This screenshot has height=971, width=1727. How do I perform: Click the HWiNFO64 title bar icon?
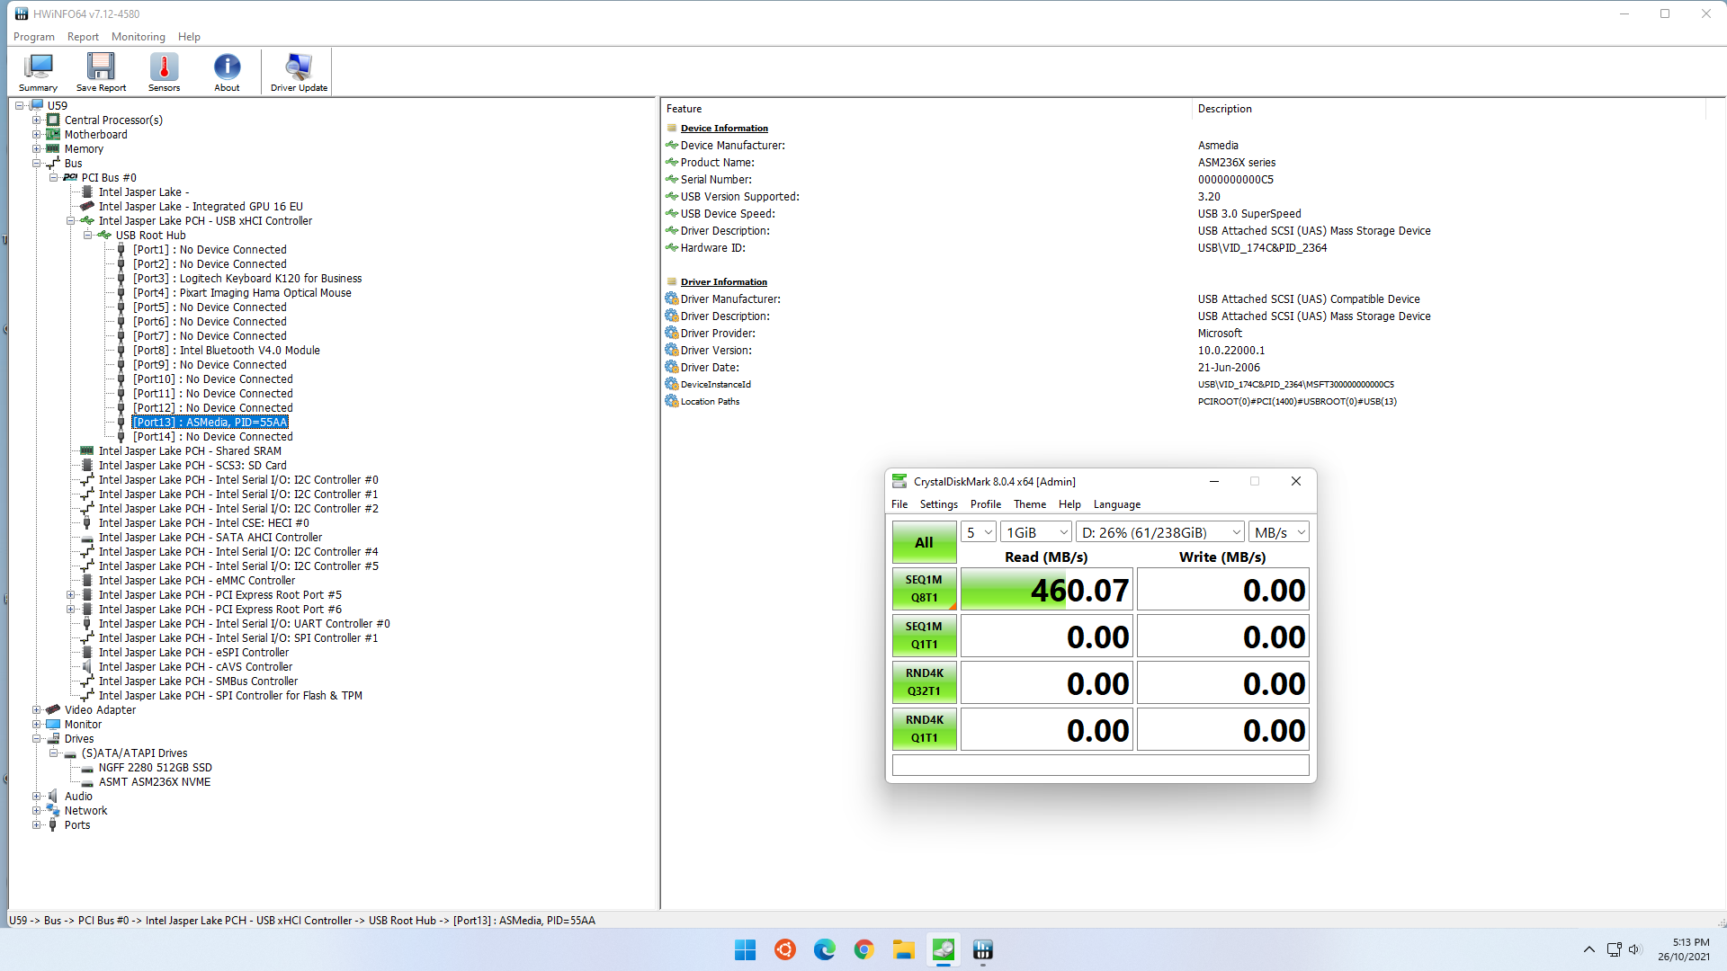[x=22, y=13]
